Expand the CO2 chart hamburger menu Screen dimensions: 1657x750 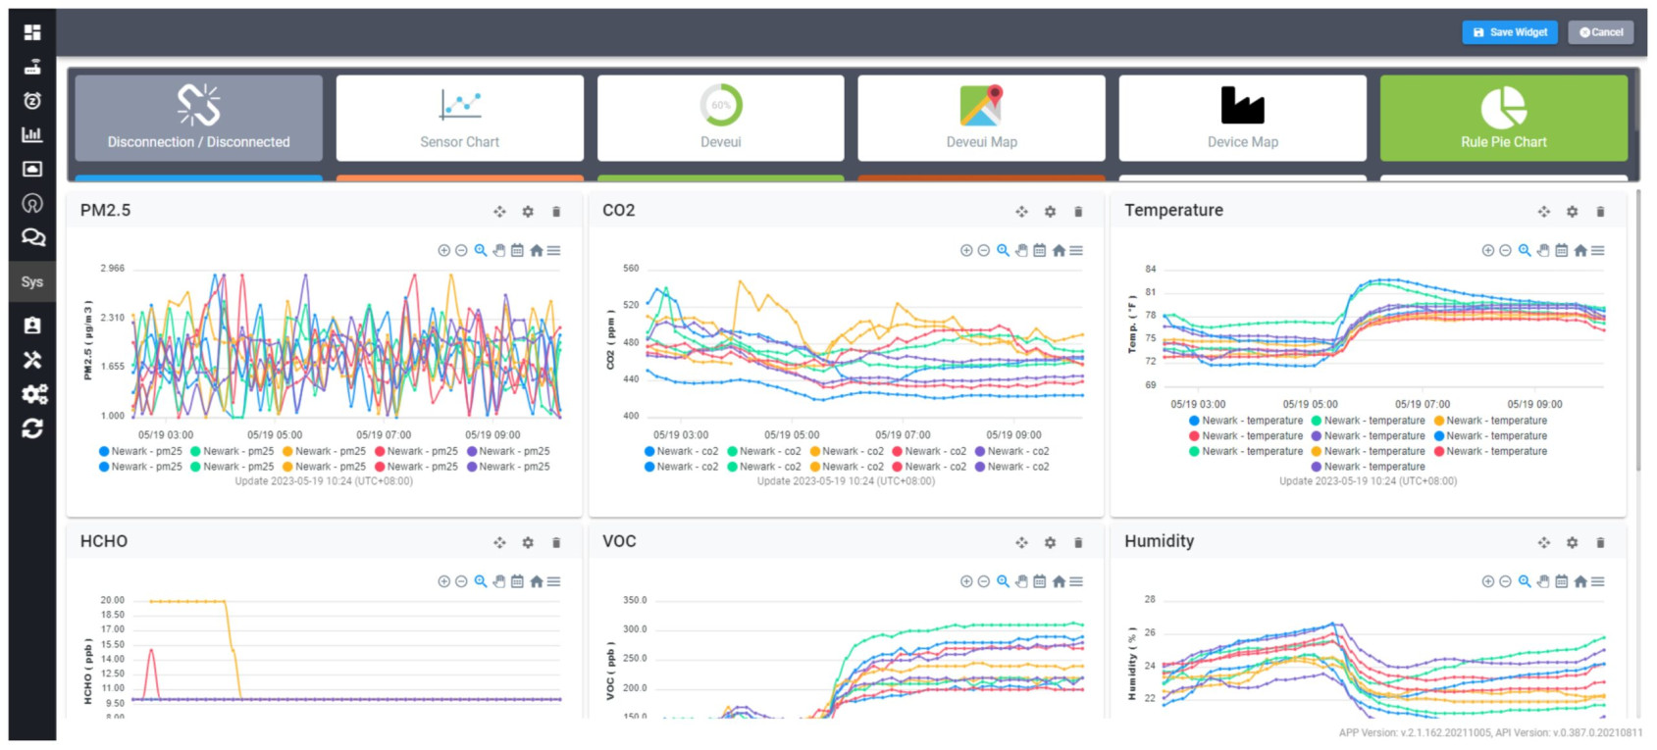1076,251
